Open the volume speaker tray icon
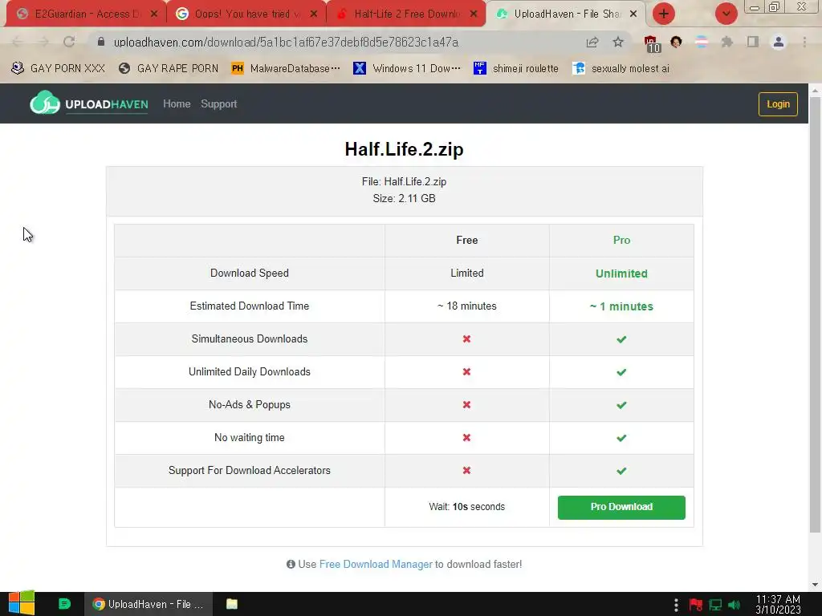This screenshot has height=616, width=822. pos(734,605)
